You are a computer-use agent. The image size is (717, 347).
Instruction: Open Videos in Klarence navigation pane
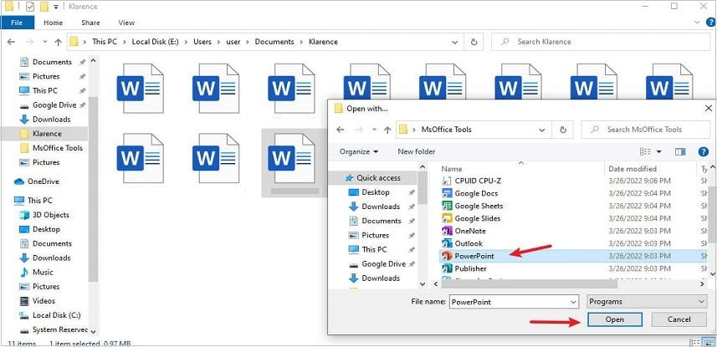tap(37, 301)
